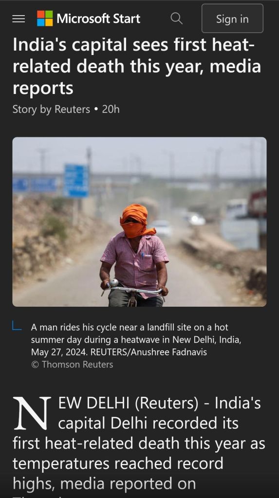Open search with the magnifier icon

coord(176,18)
